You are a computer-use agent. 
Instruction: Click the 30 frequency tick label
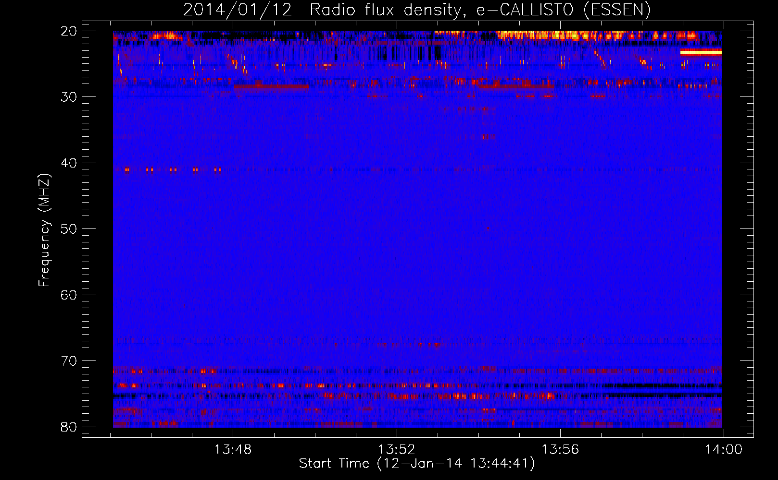69,97
